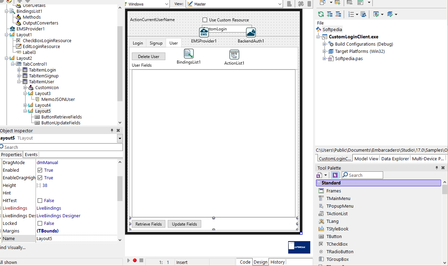The height and width of the screenshot is (266, 448).
Task: Click the Tool Palette search field
Action: [362, 175]
